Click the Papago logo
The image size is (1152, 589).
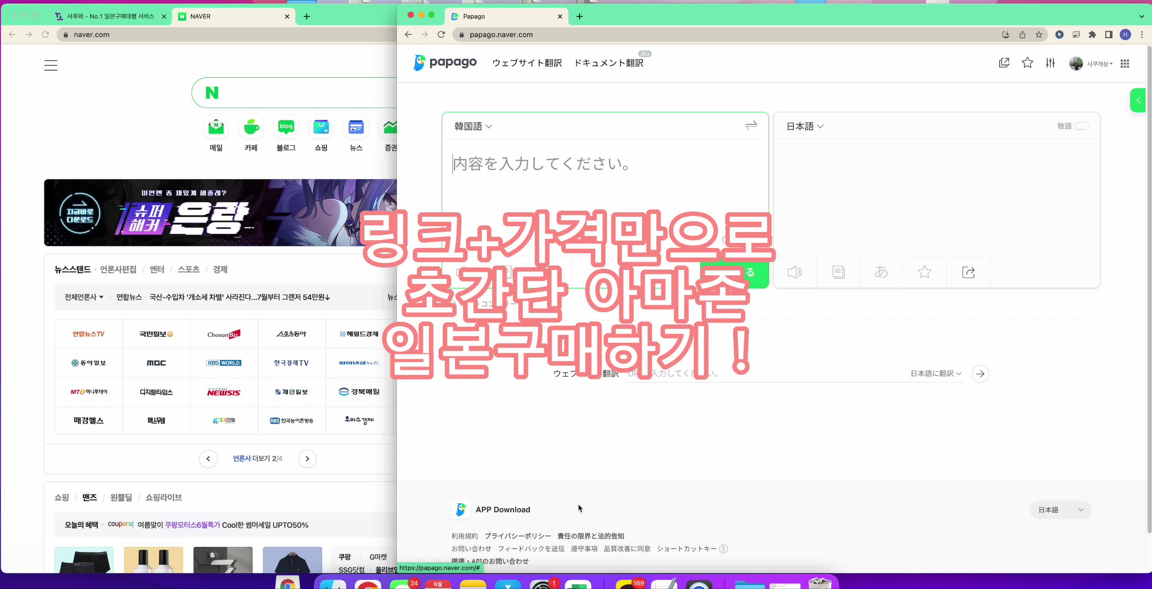pyautogui.click(x=445, y=63)
